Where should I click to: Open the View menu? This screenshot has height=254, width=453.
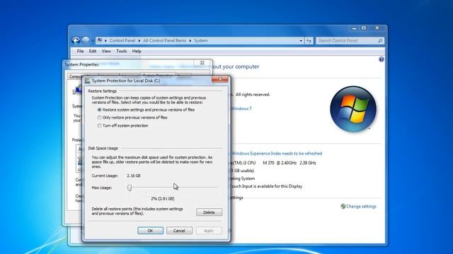coord(106,51)
